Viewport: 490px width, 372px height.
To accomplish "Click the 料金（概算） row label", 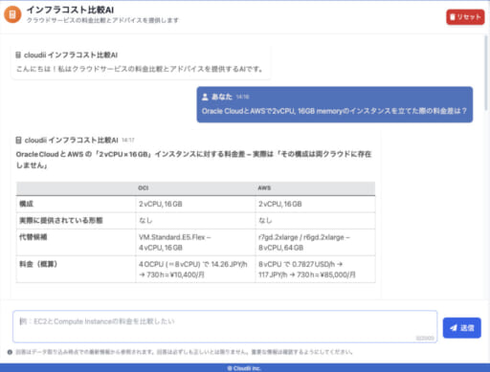I will pyautogui.click(x=38, y=264).
